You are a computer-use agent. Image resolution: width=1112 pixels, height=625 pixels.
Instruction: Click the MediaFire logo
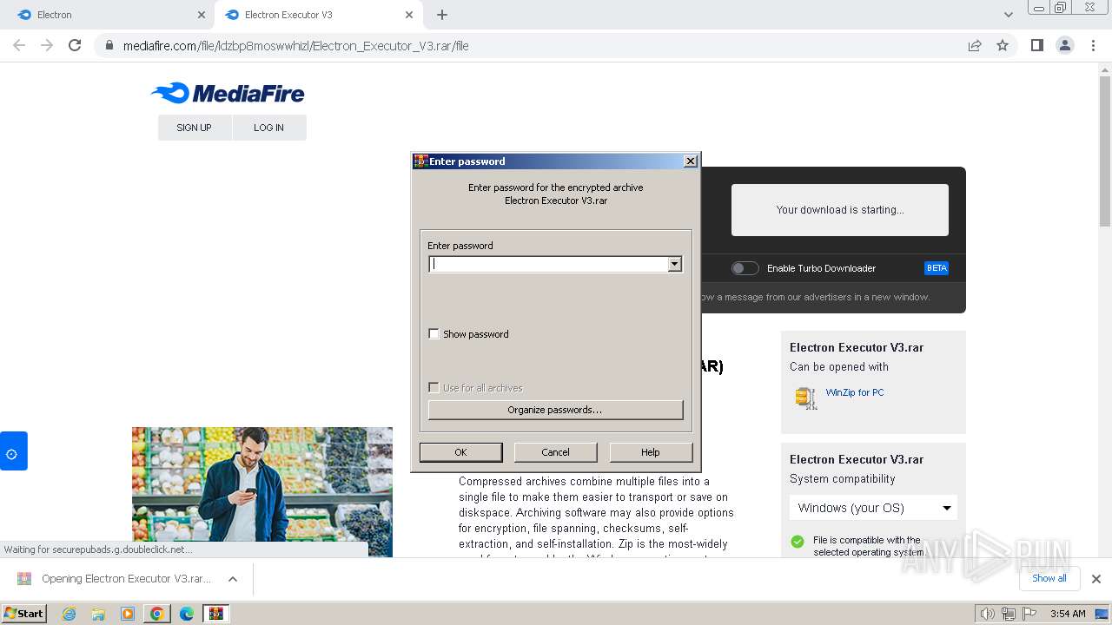(228, 93)
